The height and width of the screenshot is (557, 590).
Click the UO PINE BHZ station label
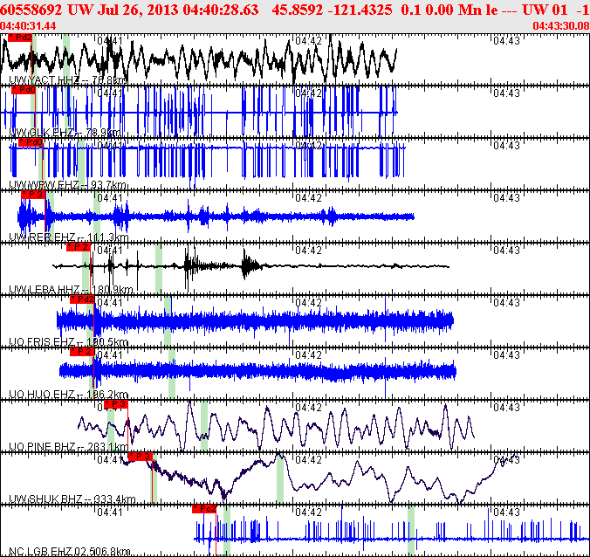(x=68, y=447)
